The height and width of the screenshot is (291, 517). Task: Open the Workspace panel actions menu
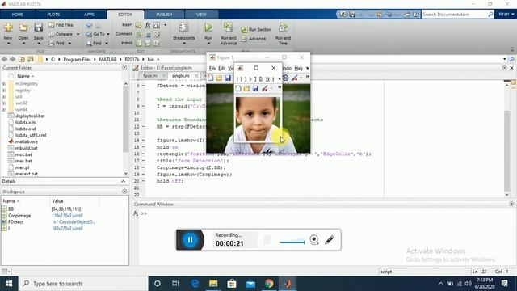(x=124, y=192)
